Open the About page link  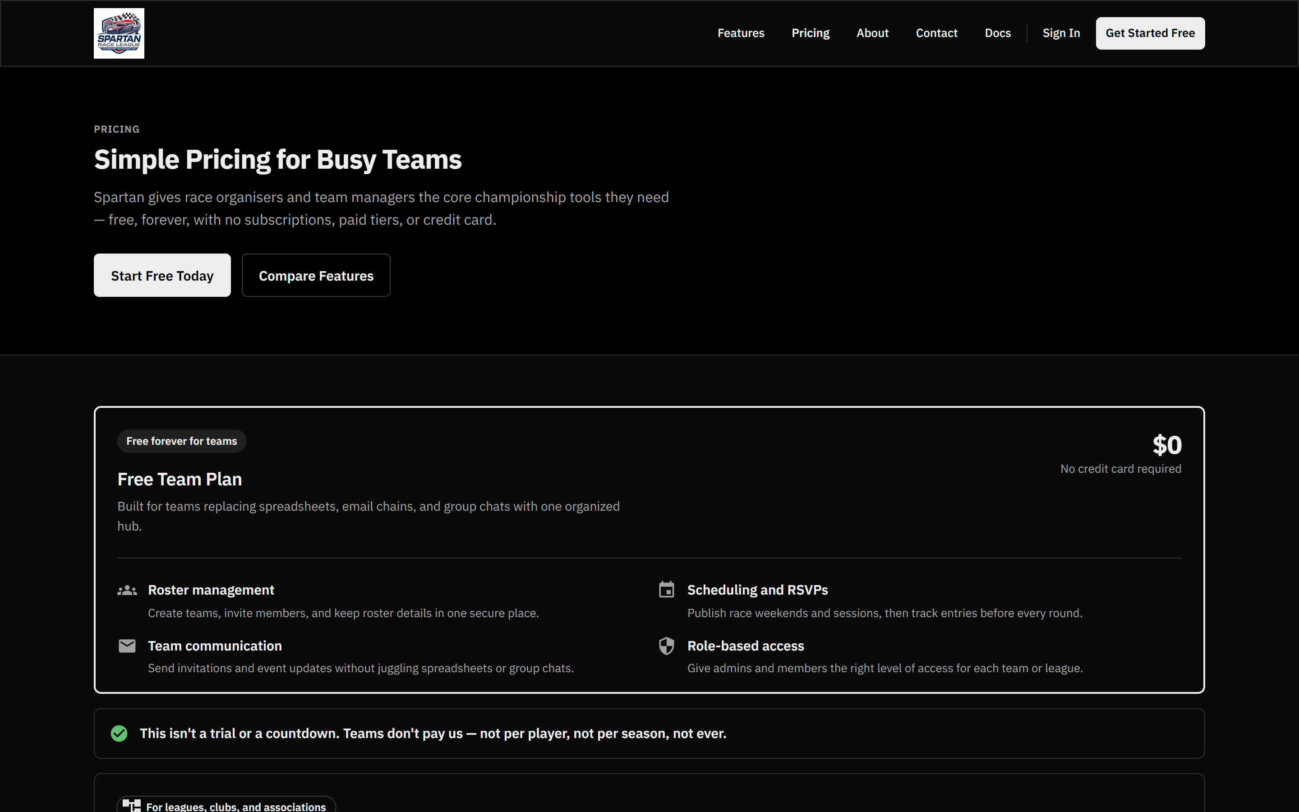point(872,33)
